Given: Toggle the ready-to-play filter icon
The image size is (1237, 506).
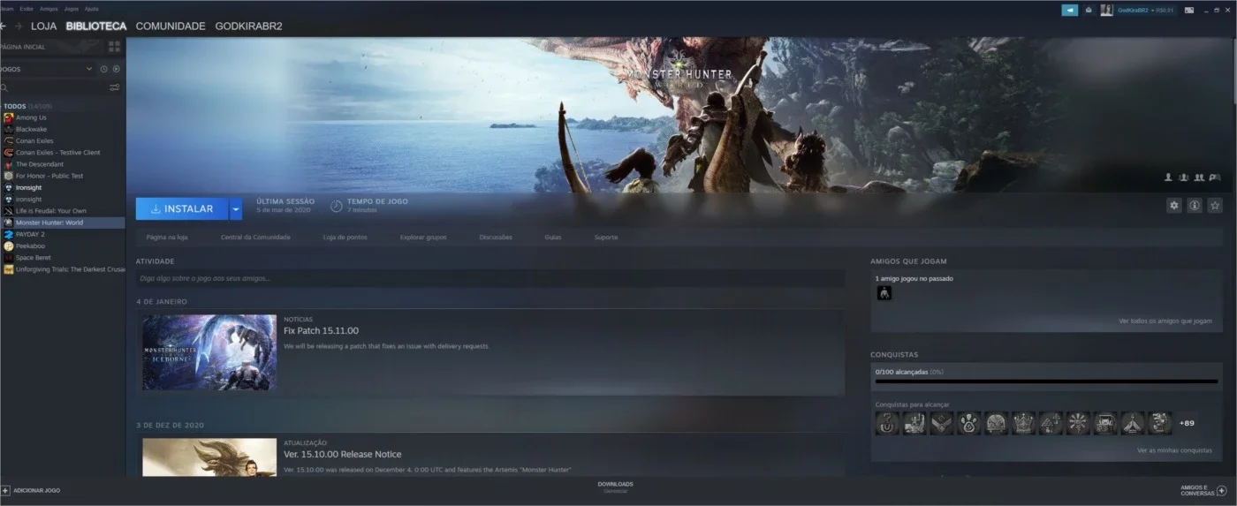Looking at the screenshot, I should tap(117, 69).
